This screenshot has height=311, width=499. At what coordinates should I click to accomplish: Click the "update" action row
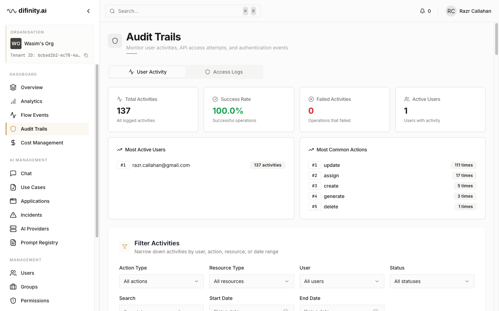click(x=392, y=165)
